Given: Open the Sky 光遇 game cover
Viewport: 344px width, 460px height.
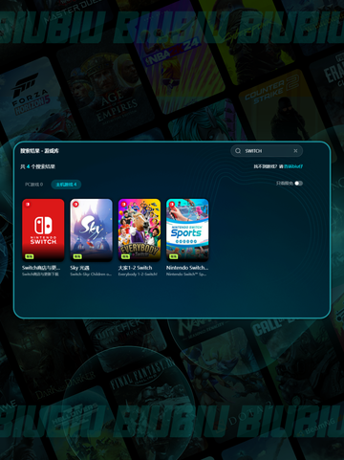Looking at the screenshot, I should coord(91,230).
